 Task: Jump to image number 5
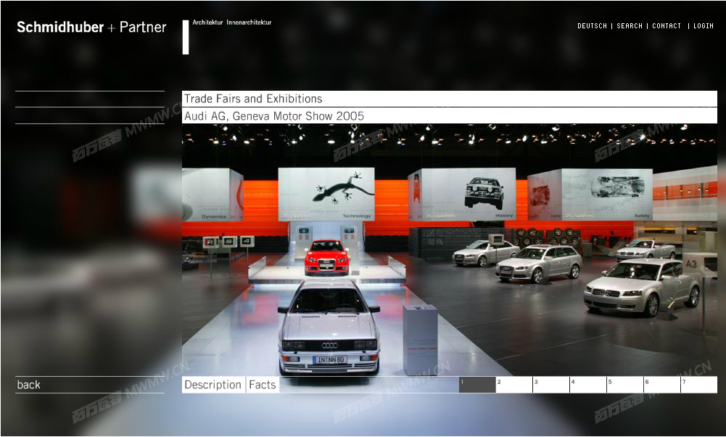(x=625, y=385)
